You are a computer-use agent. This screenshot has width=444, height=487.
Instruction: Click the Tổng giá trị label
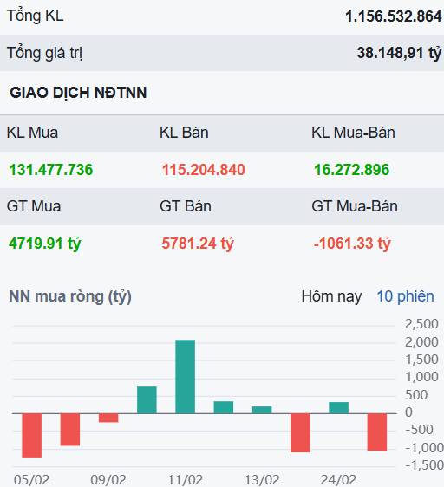[x=44, y=53]
